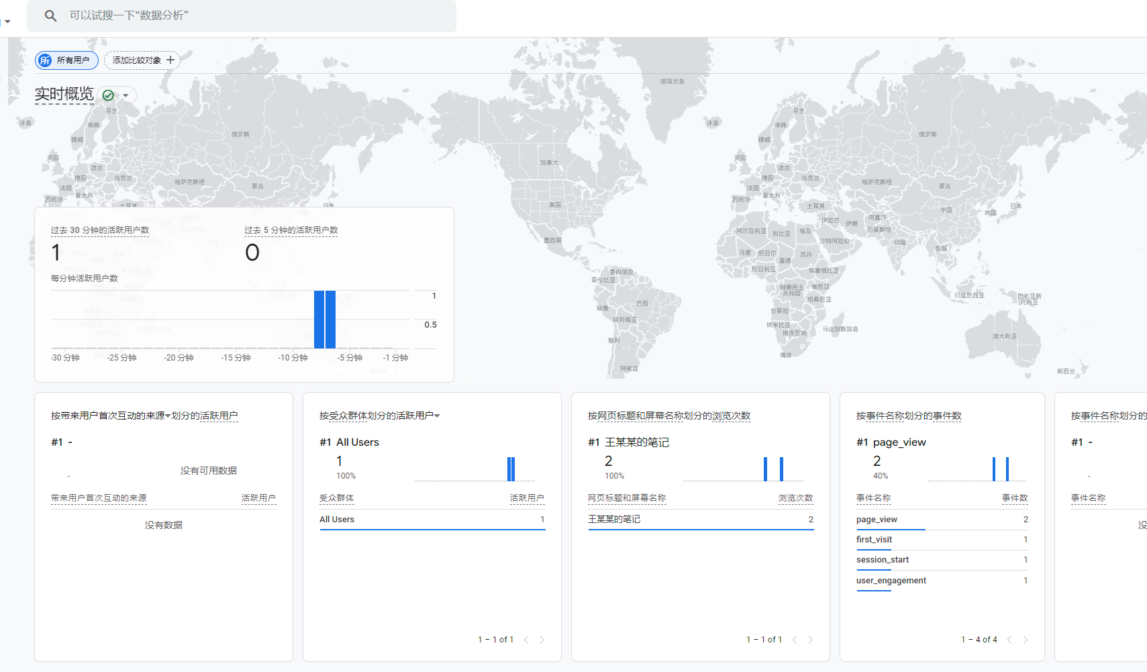Screen dimensions: 1147x672
Task: Click 事件数 column header
Action: coord(1015,498)
